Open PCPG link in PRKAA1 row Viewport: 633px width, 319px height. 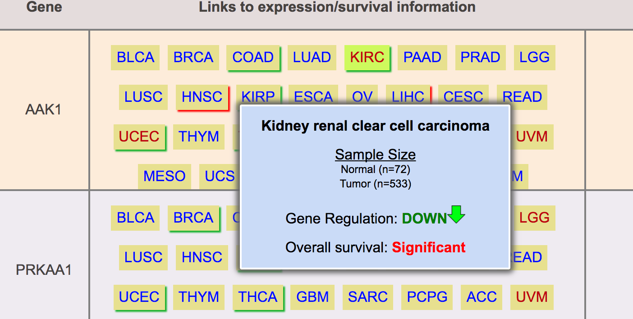[427, 297]
